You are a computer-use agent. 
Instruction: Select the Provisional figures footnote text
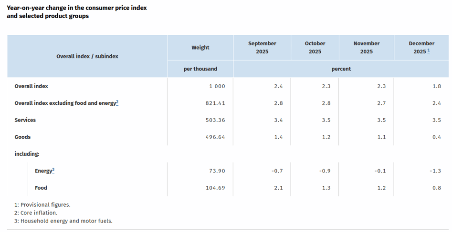(42, 205)
